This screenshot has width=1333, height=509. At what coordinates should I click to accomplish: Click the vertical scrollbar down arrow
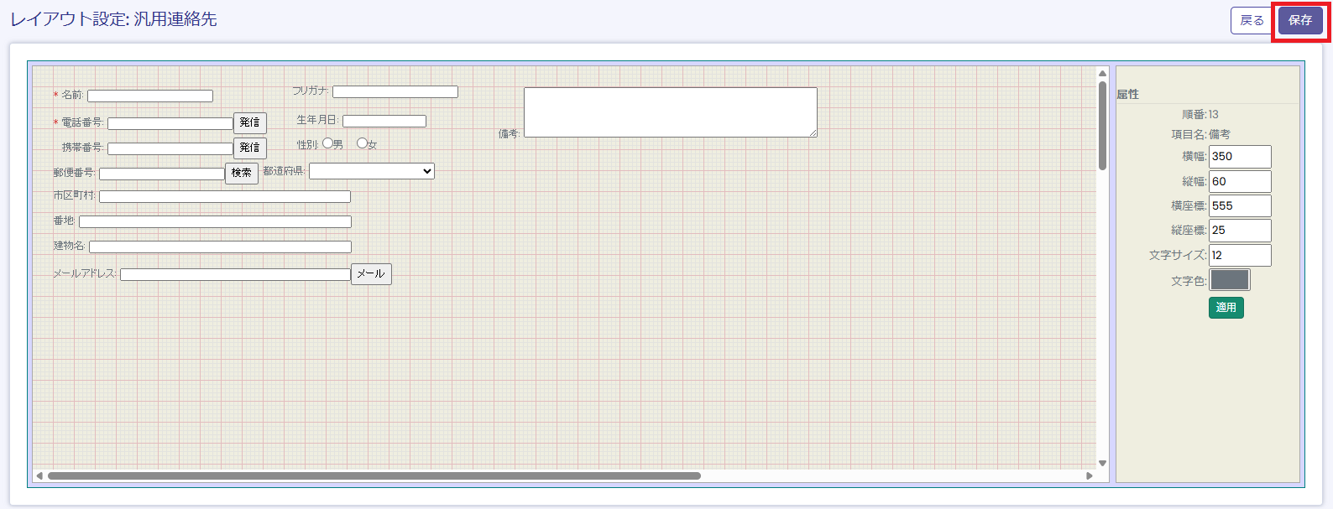(1102, 463)
